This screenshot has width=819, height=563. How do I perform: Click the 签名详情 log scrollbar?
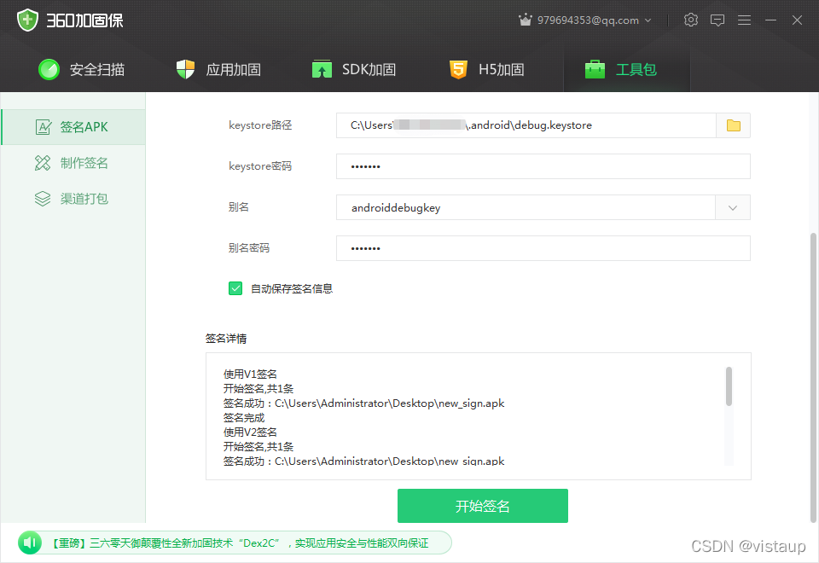[x=729, y=386]
